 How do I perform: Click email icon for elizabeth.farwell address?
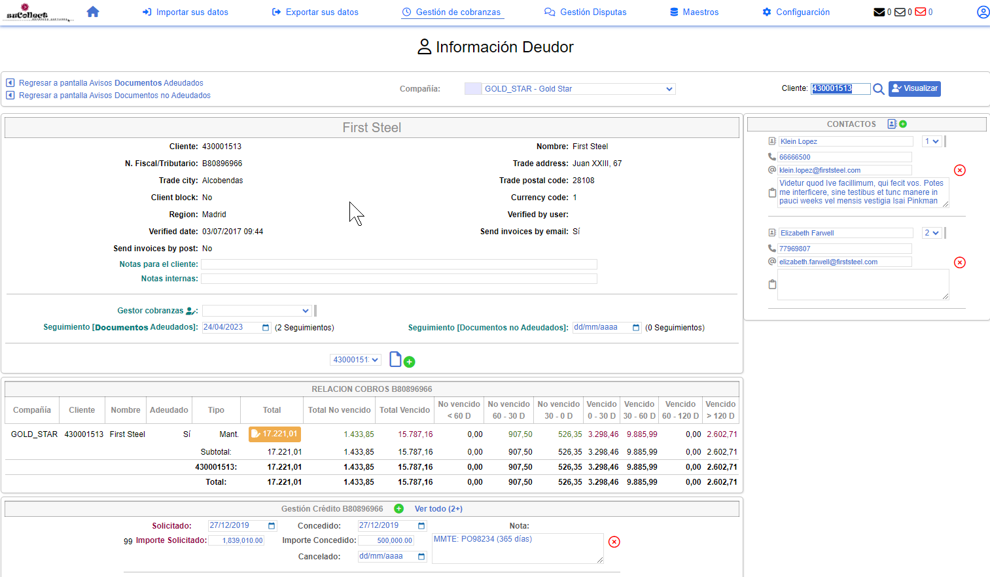tap(772, 262)
